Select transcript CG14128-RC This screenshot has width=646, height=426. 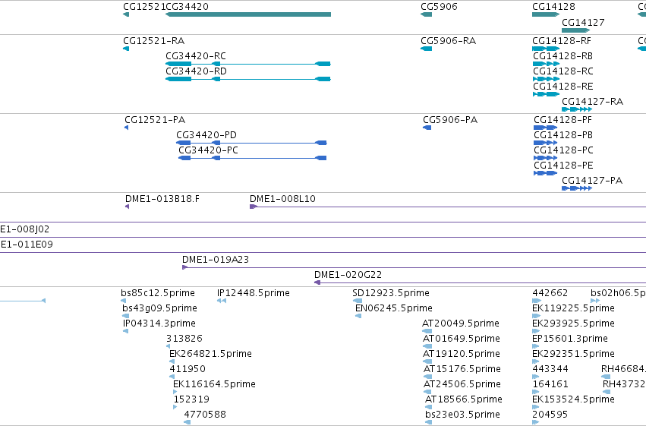546,79
